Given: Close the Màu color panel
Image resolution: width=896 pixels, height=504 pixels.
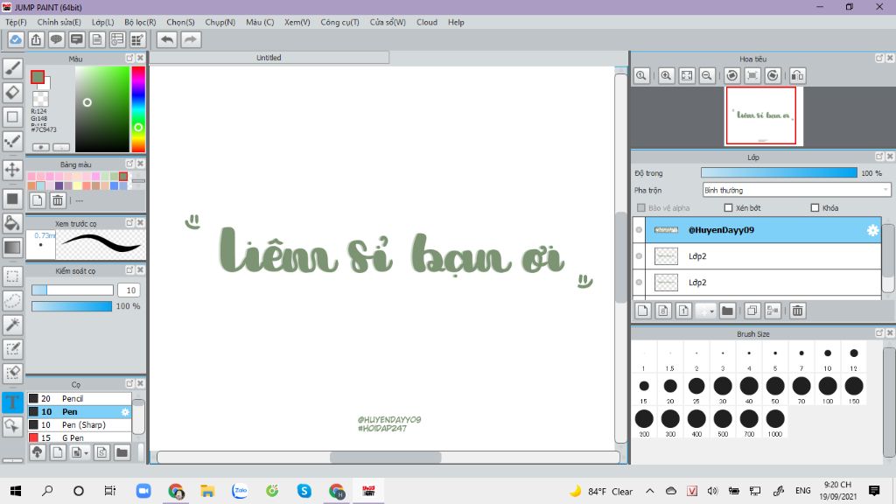Looking at the screenshot, I should tap(140, 59).
